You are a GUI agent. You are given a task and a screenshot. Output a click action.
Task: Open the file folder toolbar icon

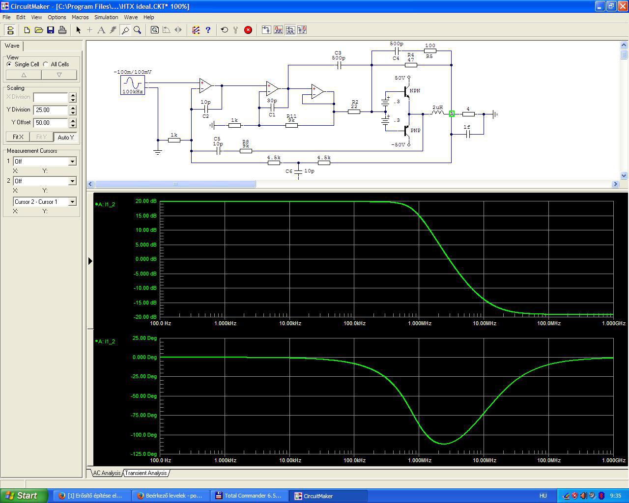[39, 30]
